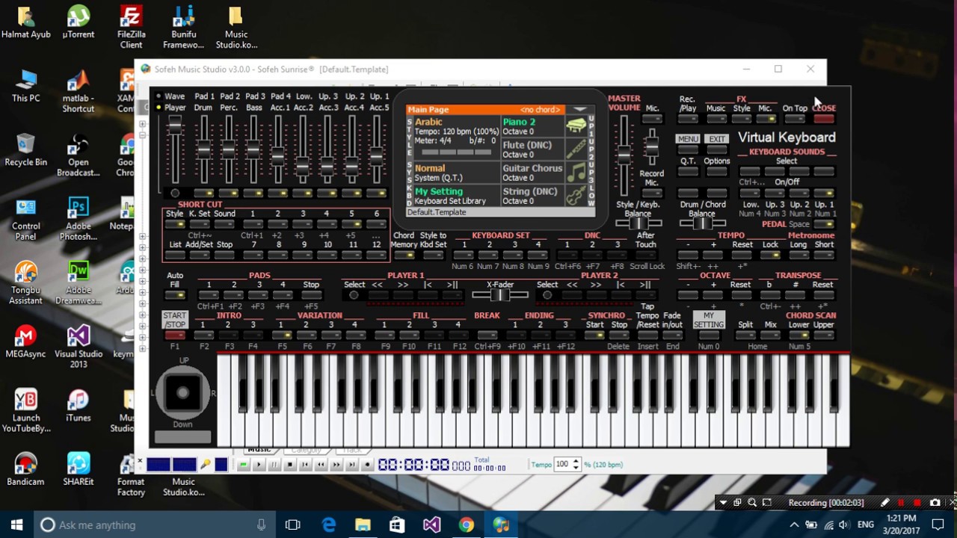Open File Explorer from the taskbar

tap(363, 525)
